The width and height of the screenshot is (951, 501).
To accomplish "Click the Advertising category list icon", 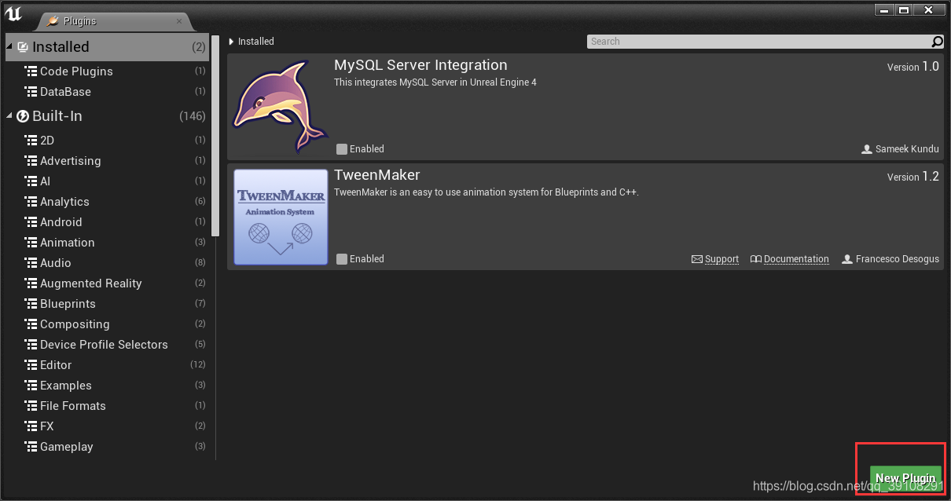I will coord(31,161).
